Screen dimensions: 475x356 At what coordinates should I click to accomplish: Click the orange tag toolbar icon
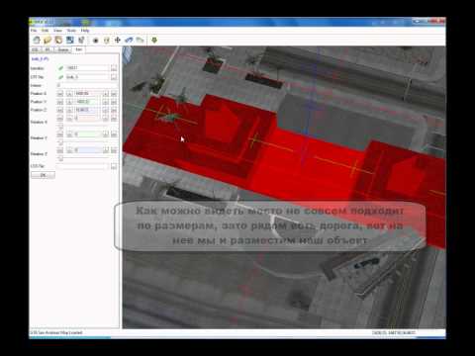(58, 41)
